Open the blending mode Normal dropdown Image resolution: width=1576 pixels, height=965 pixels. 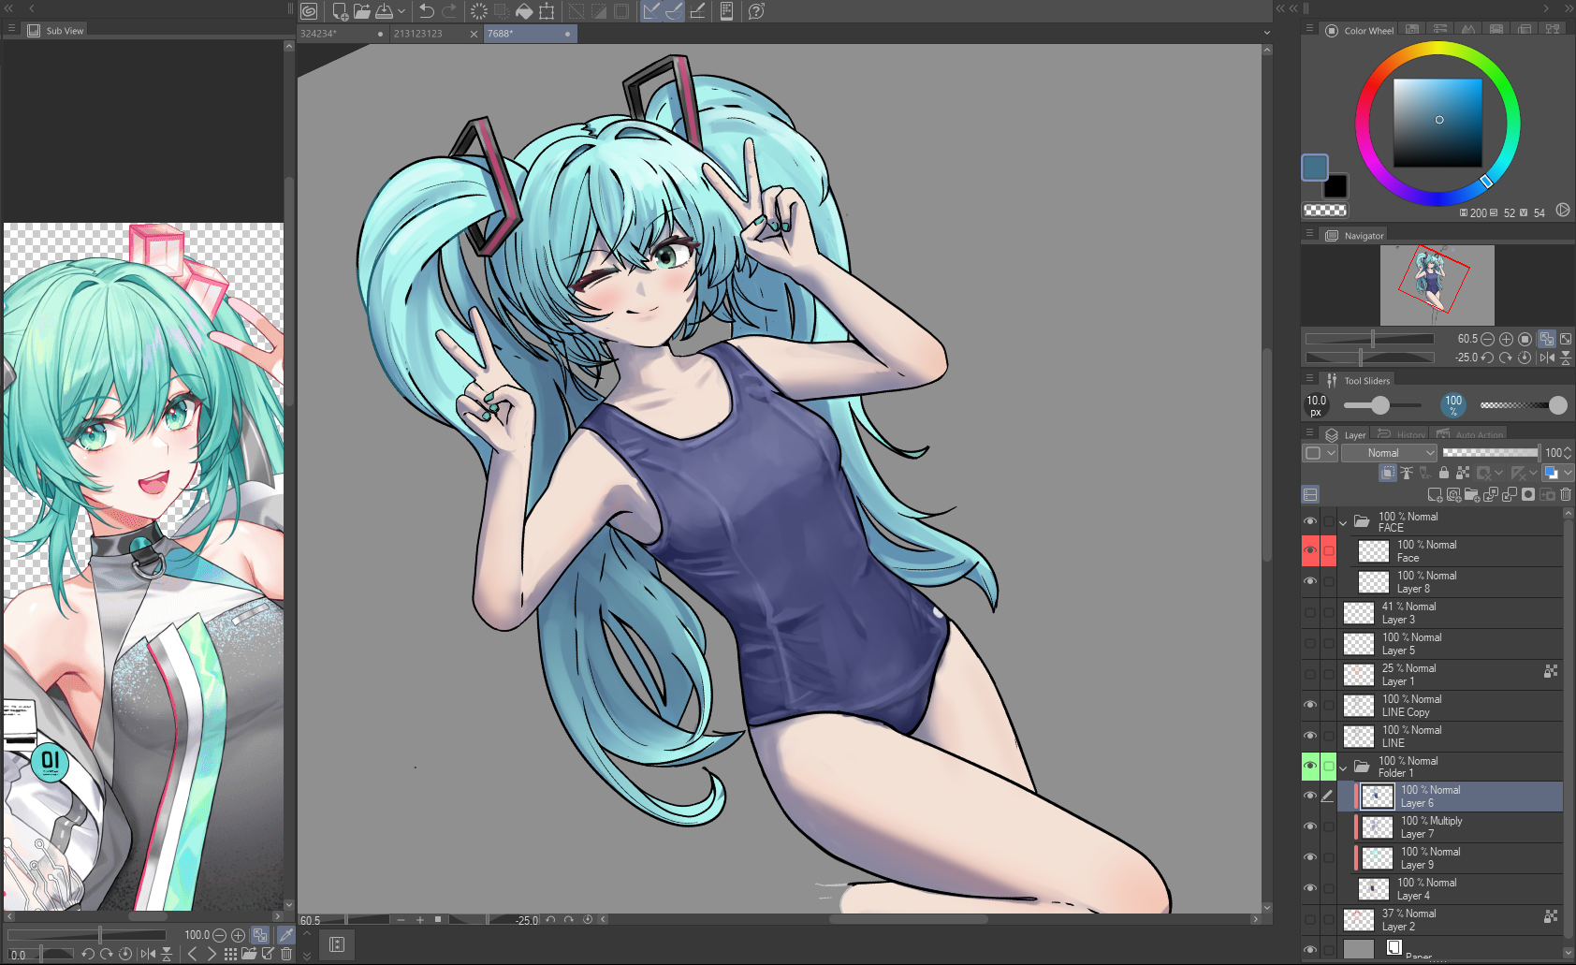[1389, 453]
